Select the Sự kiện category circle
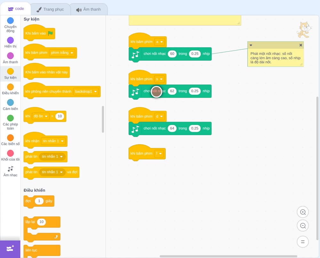The width and height of the screenshot is (320, 258). coord(10,71)
